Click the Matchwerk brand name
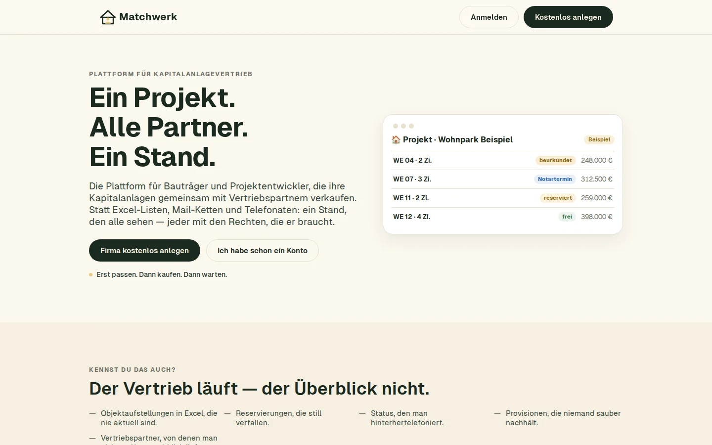Image resolution: width=712 pixels, height=445 pixels. (148, 17)
